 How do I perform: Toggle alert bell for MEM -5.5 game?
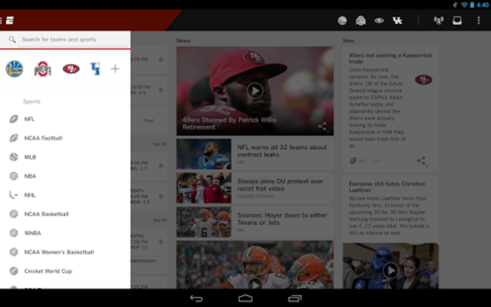161,196
